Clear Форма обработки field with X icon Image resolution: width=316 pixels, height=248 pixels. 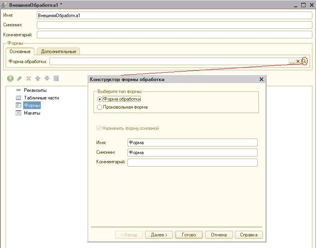pyautogui.click(x=298, y=61)
